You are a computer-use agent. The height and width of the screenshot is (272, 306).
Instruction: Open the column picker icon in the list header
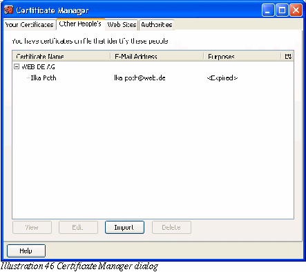(288, 56)
